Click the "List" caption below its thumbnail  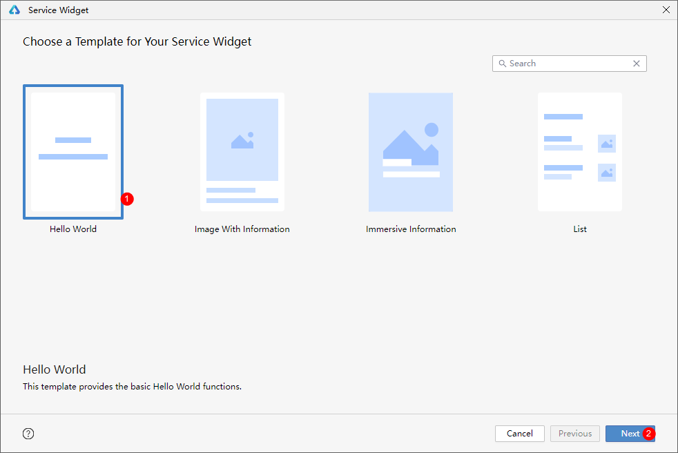(x=580, y=229)
